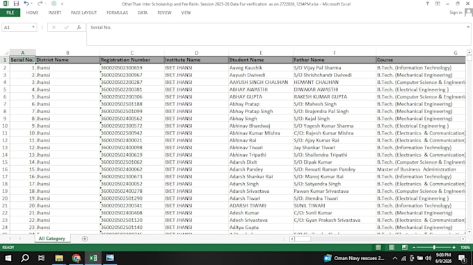Select cell 360020502300967

[132, 75]
